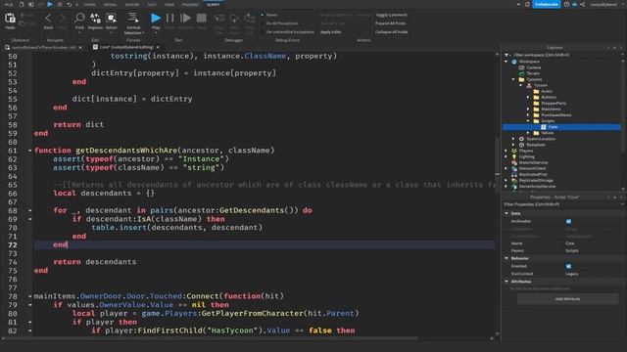Image resolution: width=627 pixels, height=352 pixels.
Task: Open the PLUGINS ribbon tab
Action: point(190,4)
